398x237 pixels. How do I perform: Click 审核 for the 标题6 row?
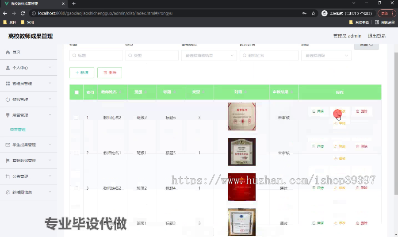(340, 123)
